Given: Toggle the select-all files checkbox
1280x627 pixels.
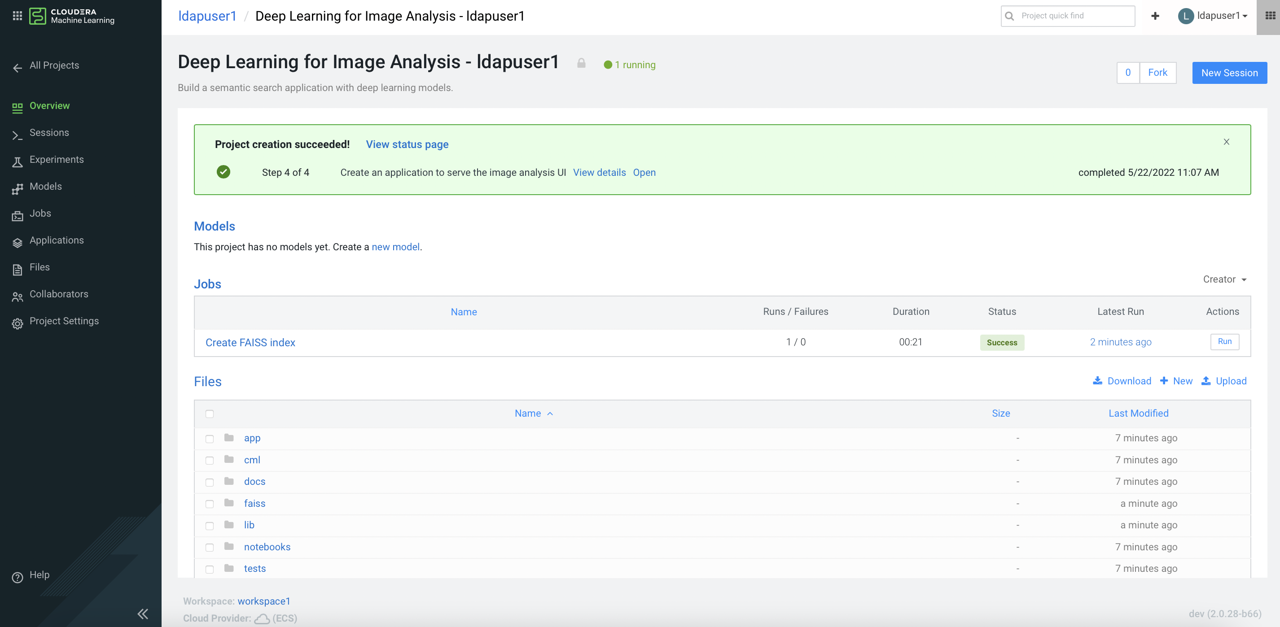Looking at the screenshot, I should pyautogui.click(x=210, y=414).
